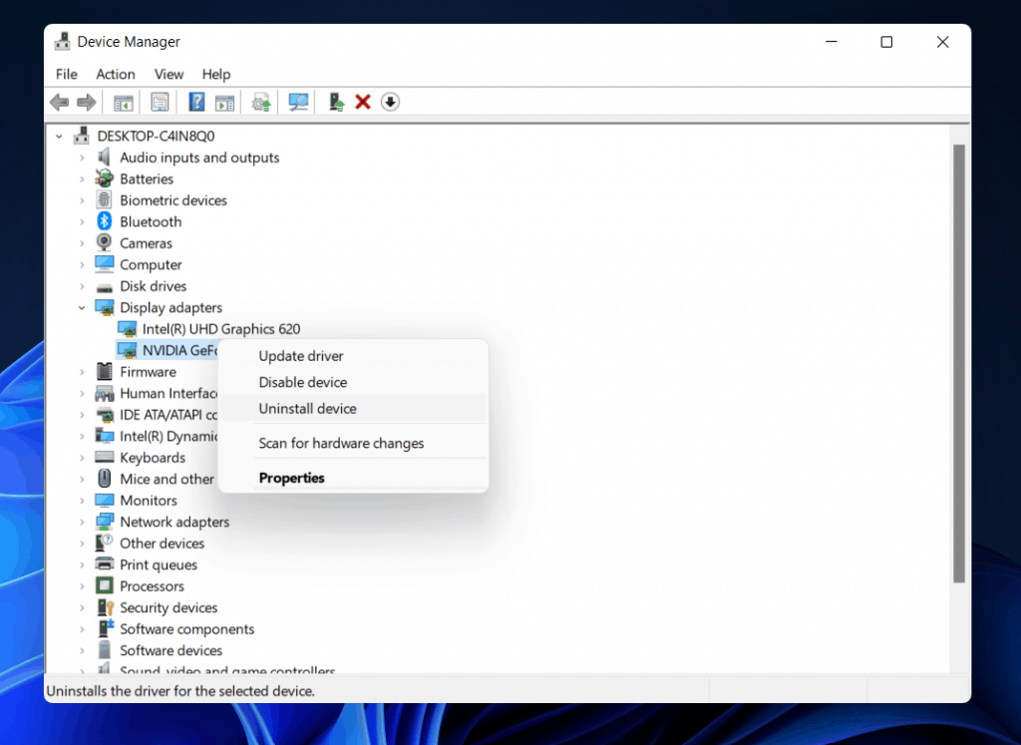Select the Intel(R) UHD Graphics 620 device
This screenshot has height=745, width=1021.
(x=221, y=328)
